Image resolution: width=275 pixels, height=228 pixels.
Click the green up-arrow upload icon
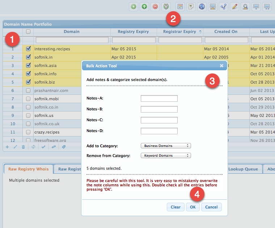[144, 7]
